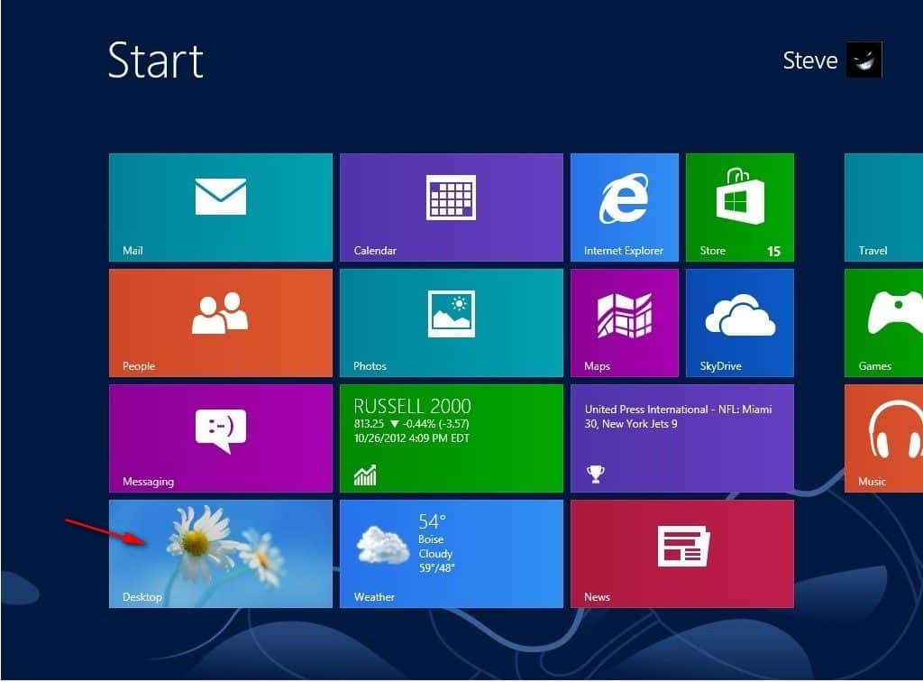This screenshot has width=923, height=682.
Task: Click the Store updates count 15
Action: pos(773,252)
